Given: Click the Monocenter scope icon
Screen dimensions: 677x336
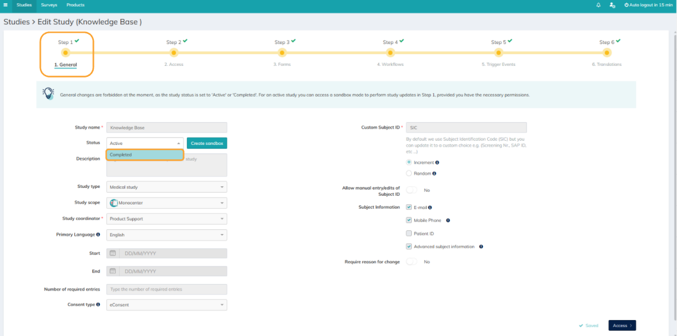Looking at the screenshot, I should [x=114, y=203].
